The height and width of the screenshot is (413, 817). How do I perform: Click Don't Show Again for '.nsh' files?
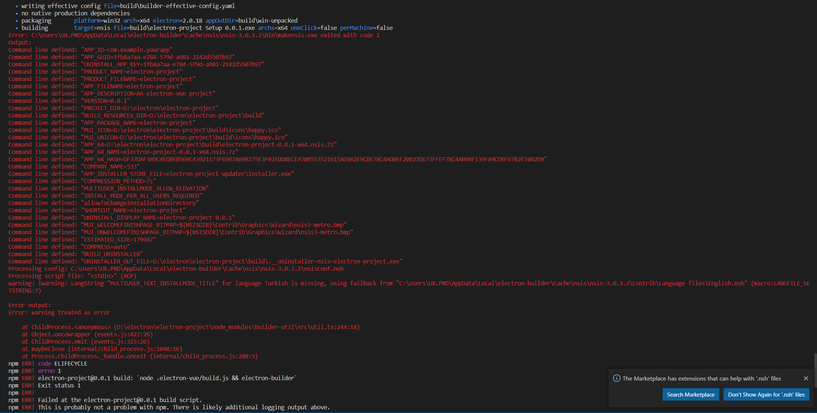click(x=766, y=394)
